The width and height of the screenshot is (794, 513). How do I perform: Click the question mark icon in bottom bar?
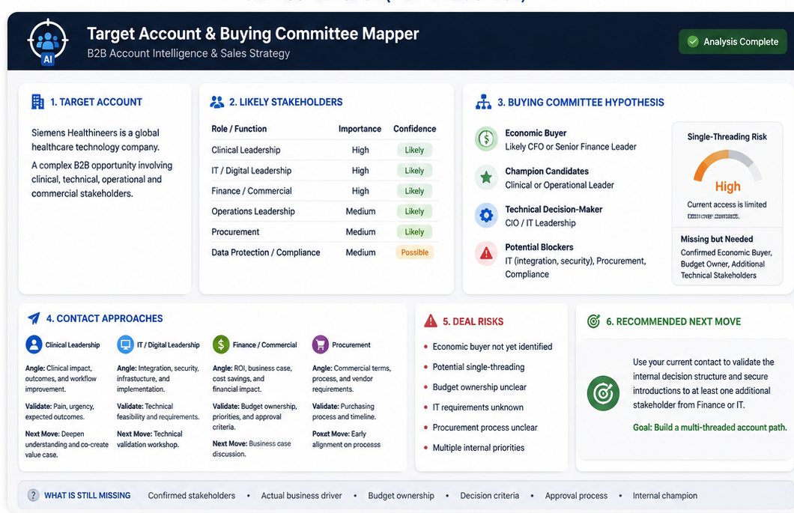click(34, 495)
